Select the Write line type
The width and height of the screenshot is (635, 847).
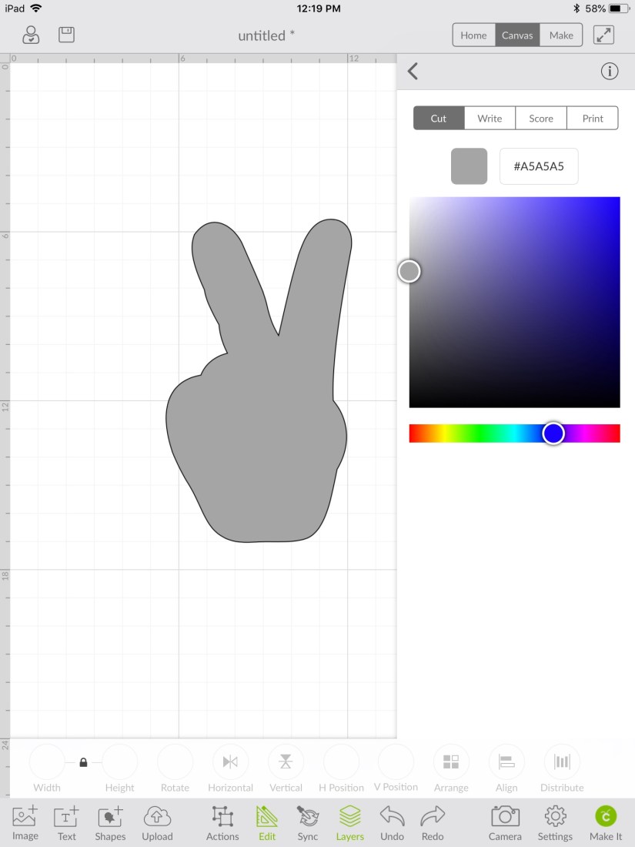[490, 118]
